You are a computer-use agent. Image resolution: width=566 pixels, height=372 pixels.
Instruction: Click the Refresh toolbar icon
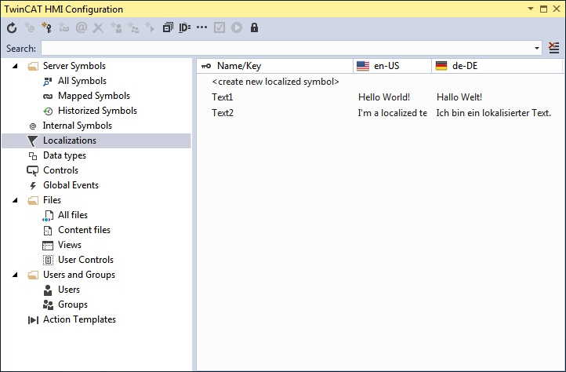12,27
